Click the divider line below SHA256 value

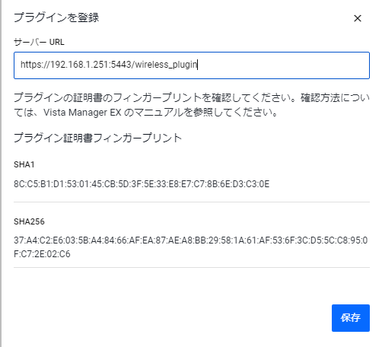(x=192, y=267)
